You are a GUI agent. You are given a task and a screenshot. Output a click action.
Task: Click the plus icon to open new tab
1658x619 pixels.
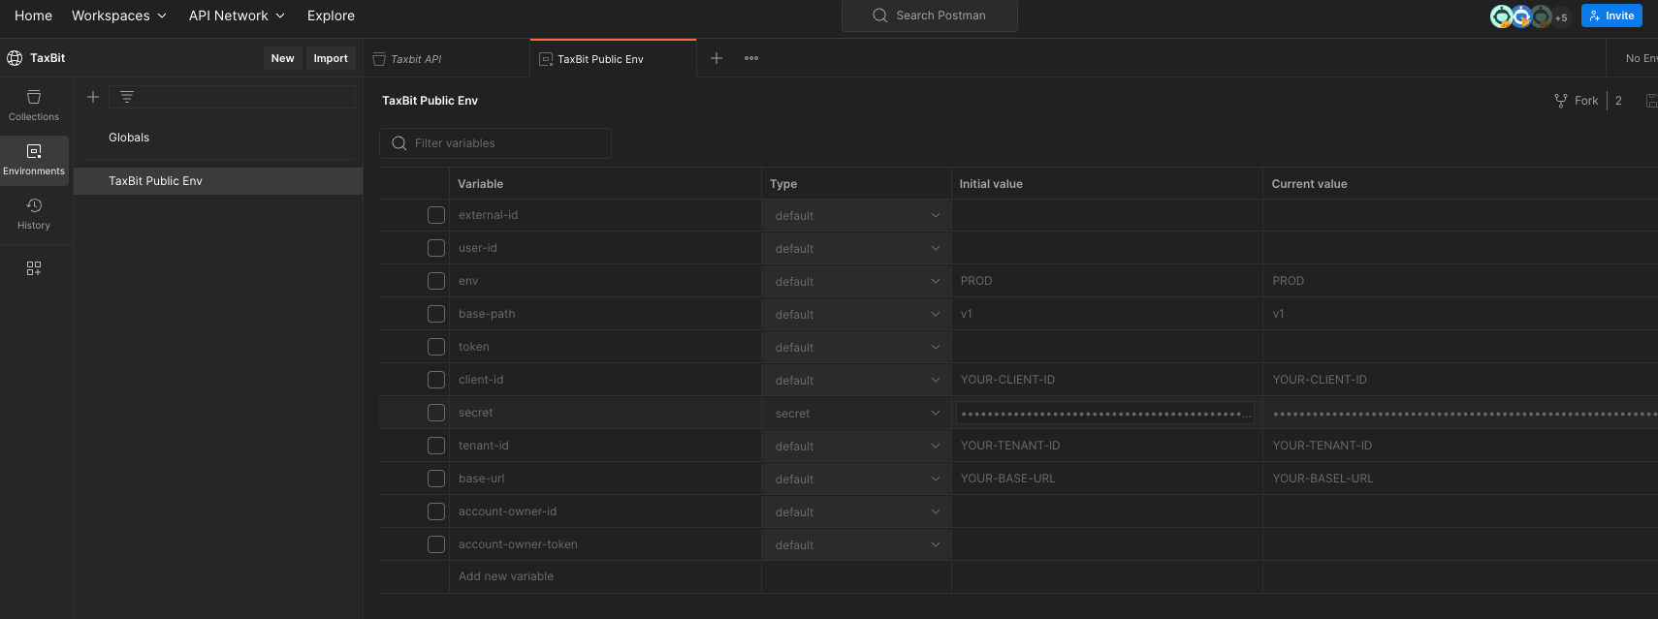coord(717,58)
